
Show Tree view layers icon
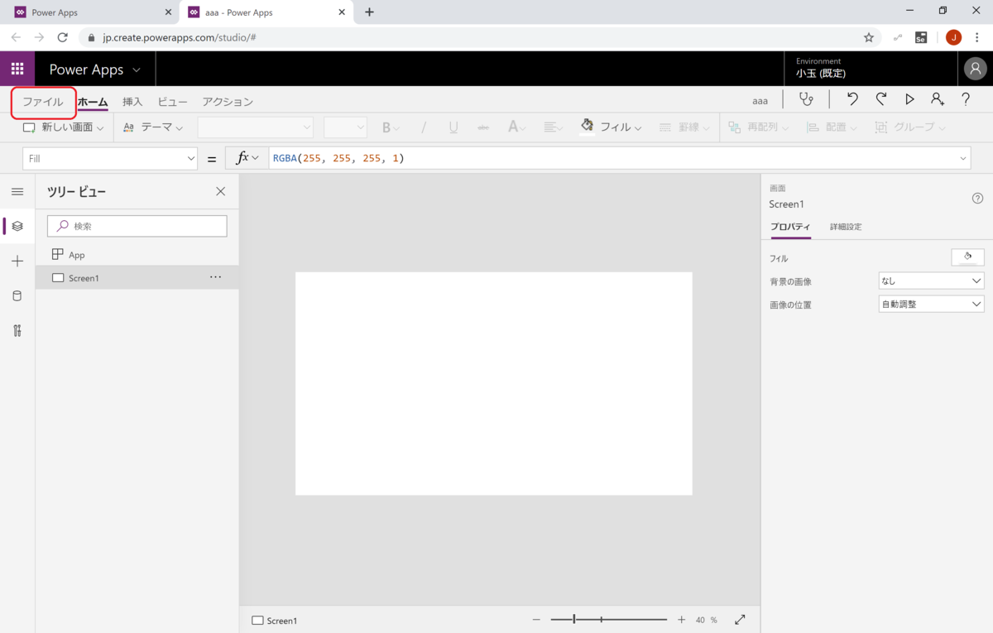coord(17,226)
